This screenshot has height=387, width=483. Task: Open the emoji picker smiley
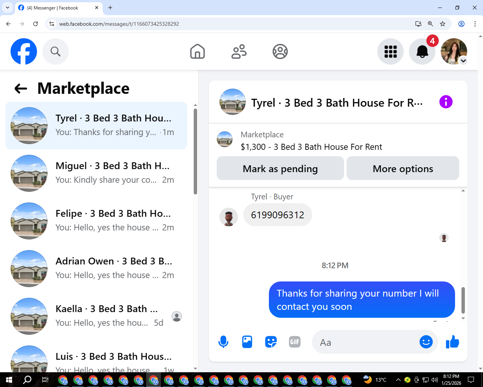pos(426,342)
